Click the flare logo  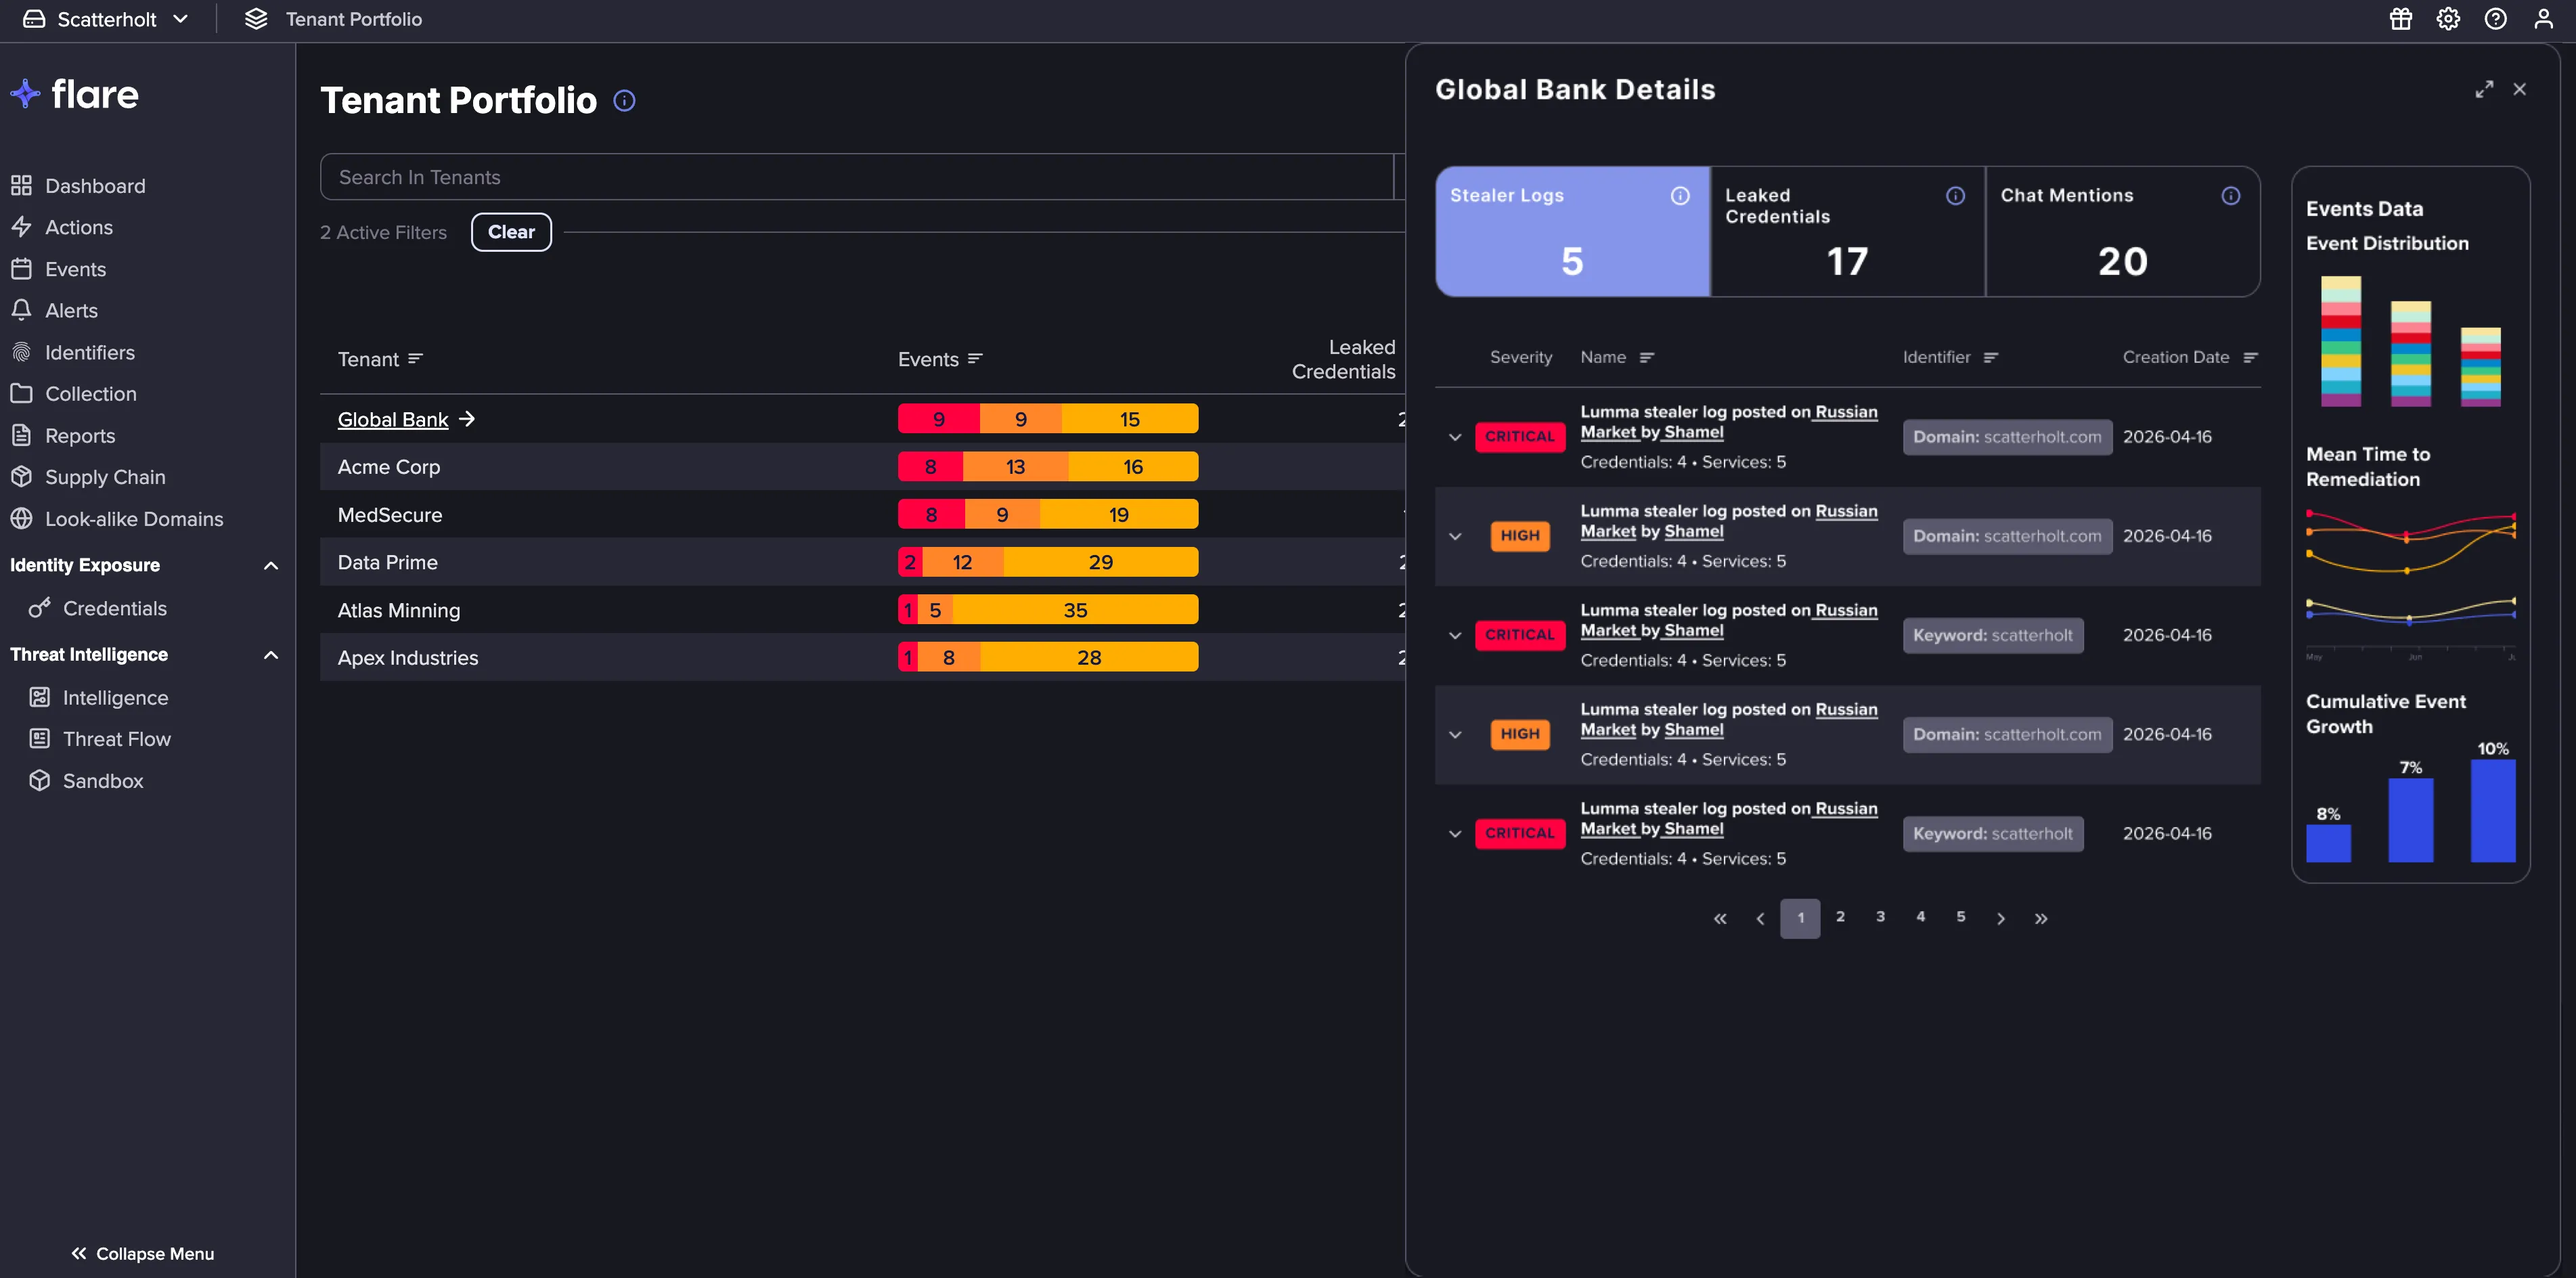pyautogui.click(x=75, y=94)
